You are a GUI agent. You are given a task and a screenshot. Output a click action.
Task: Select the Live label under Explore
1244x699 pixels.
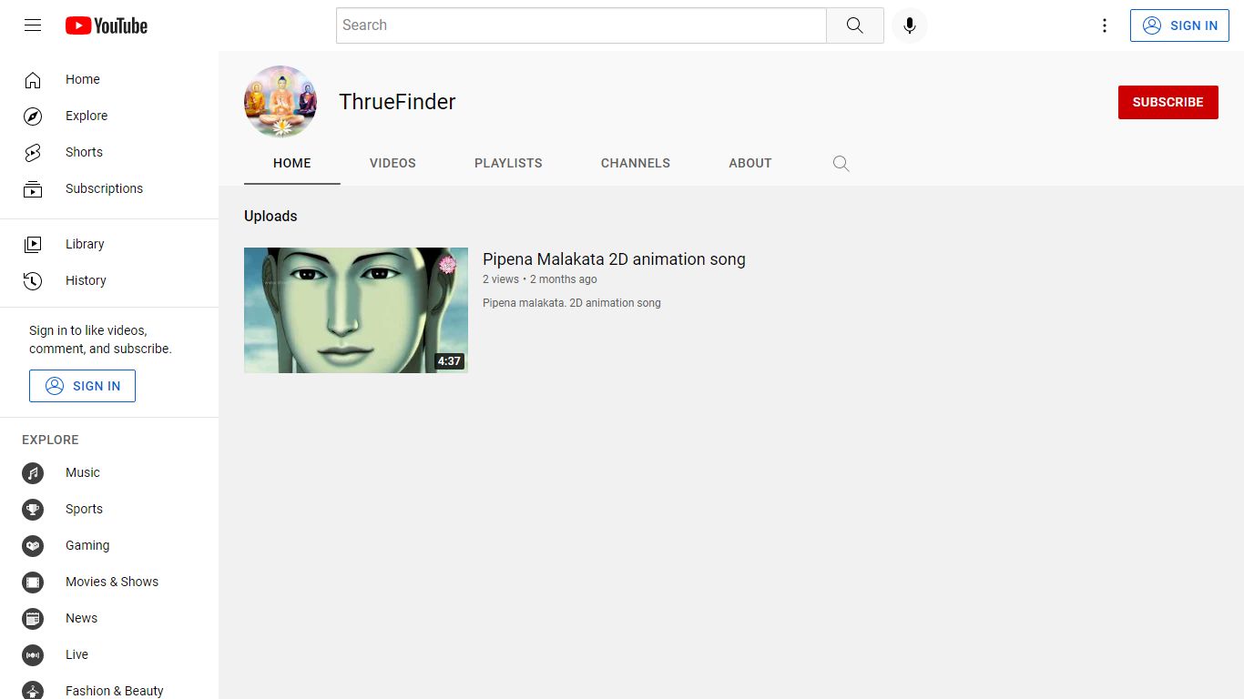(x=76, y=655)
